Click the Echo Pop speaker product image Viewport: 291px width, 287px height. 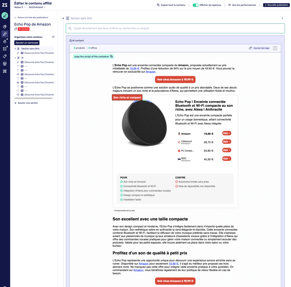144,123
